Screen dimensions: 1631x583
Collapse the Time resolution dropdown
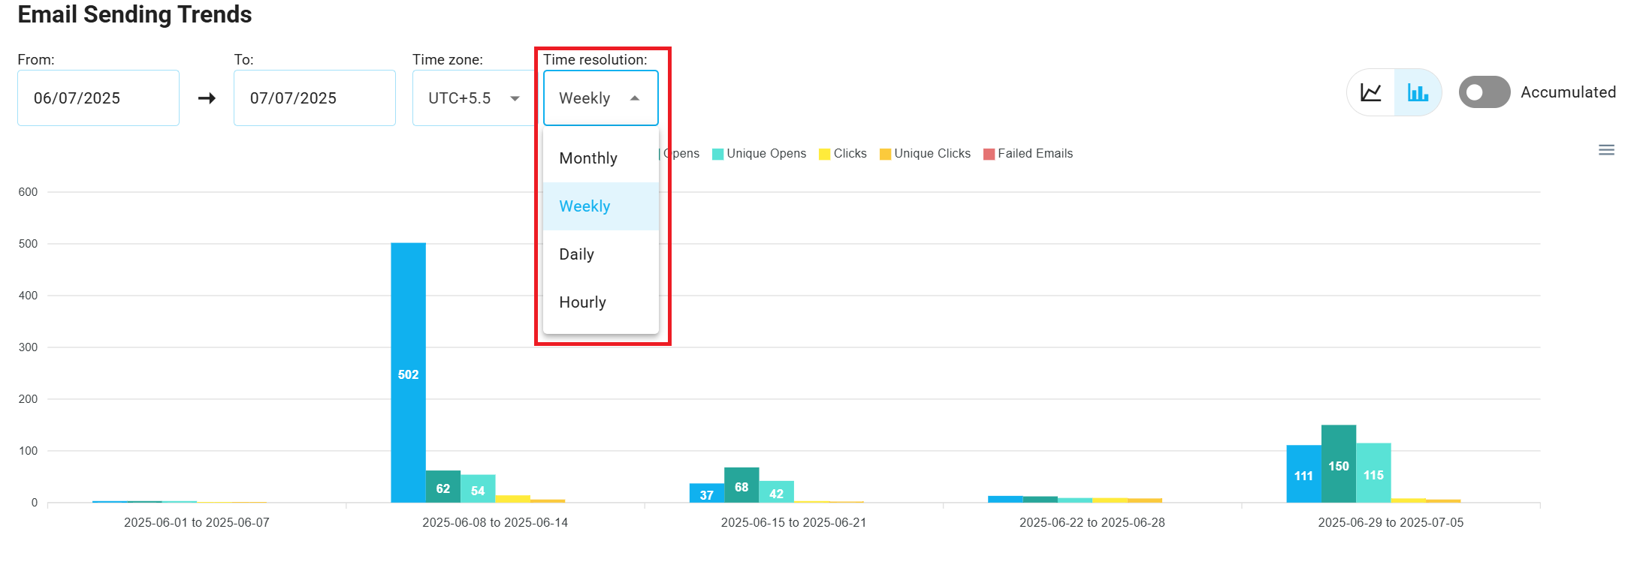pos(600,98)
